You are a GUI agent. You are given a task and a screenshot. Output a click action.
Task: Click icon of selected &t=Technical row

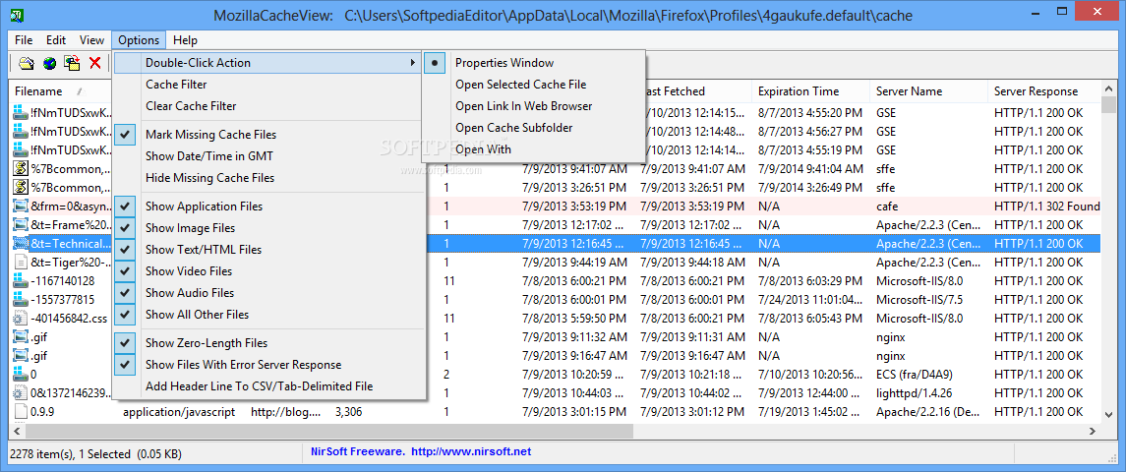coord(21,244)
